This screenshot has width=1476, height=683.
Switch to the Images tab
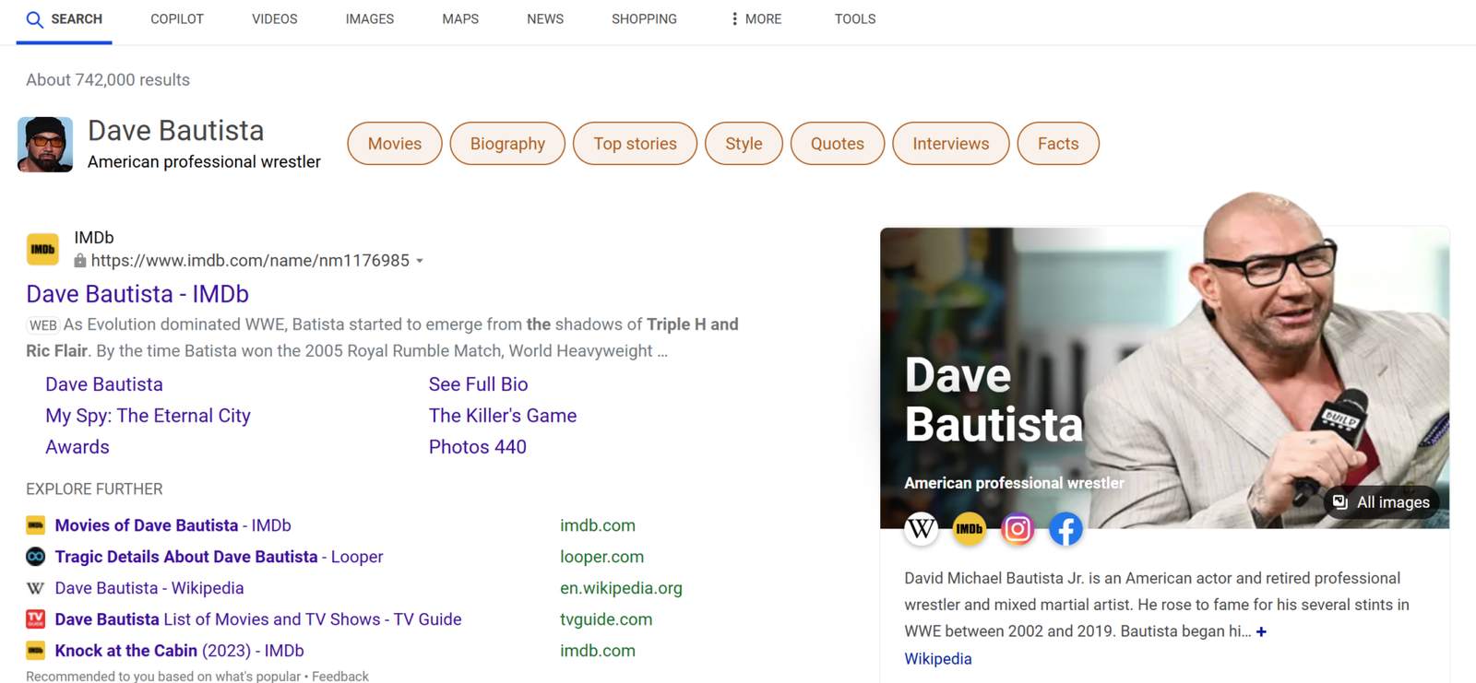click(x=369, y=19)
